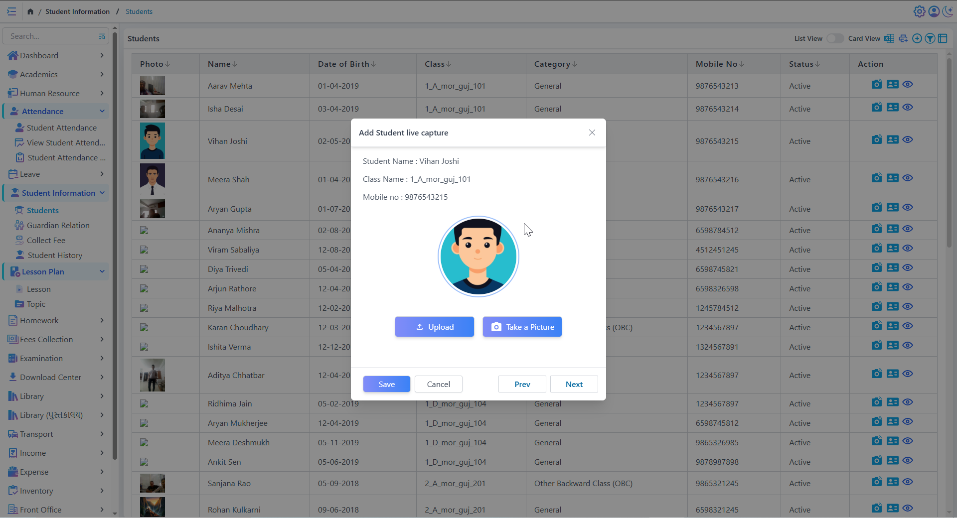
Task: Click the add student plus icon
Action: (917, 38)
